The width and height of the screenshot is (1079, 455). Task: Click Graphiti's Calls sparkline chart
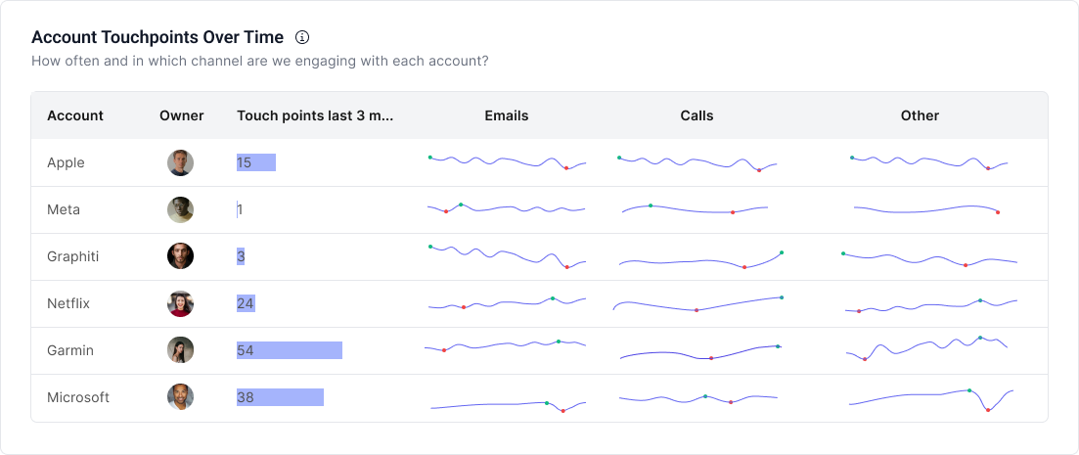click(701, 260)
